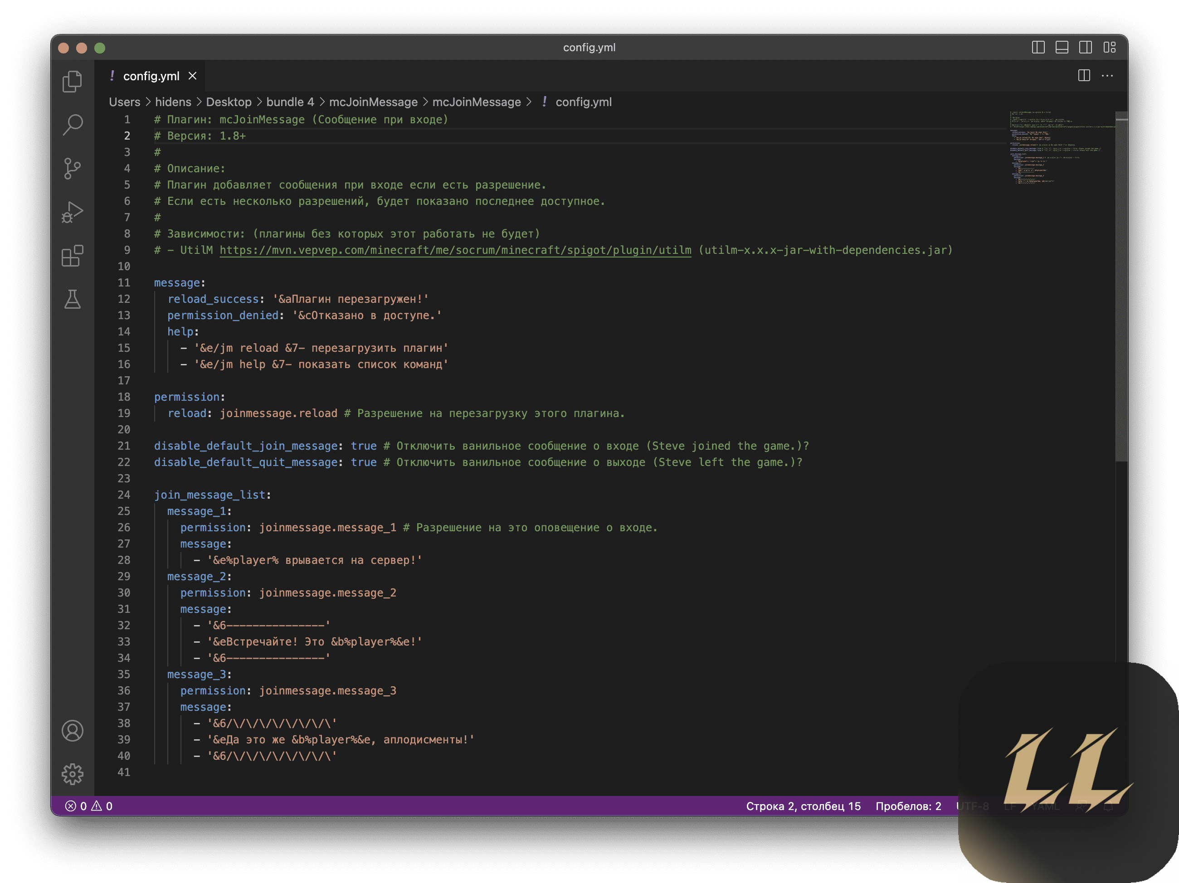1179x883 pixels.
Task: Toggle the bottom panel layout button
Action: (x=1062, y=48)
